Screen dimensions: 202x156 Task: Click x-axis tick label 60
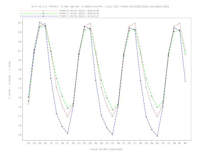[141, 143]
